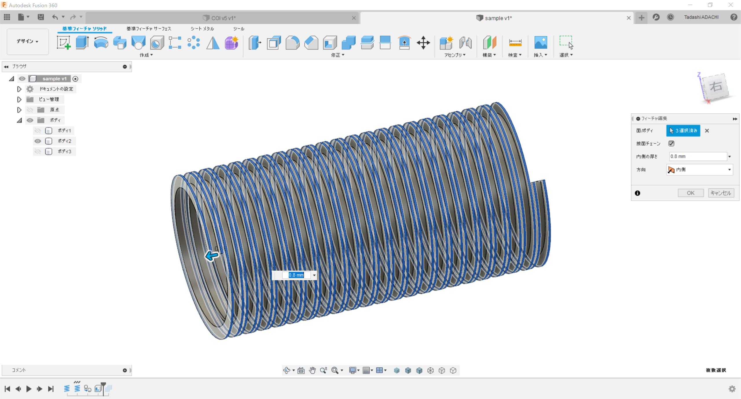Viewport: 741px width, 399px height.
Task: Switch to ツール tab
Action: click(x=239, y=29)
